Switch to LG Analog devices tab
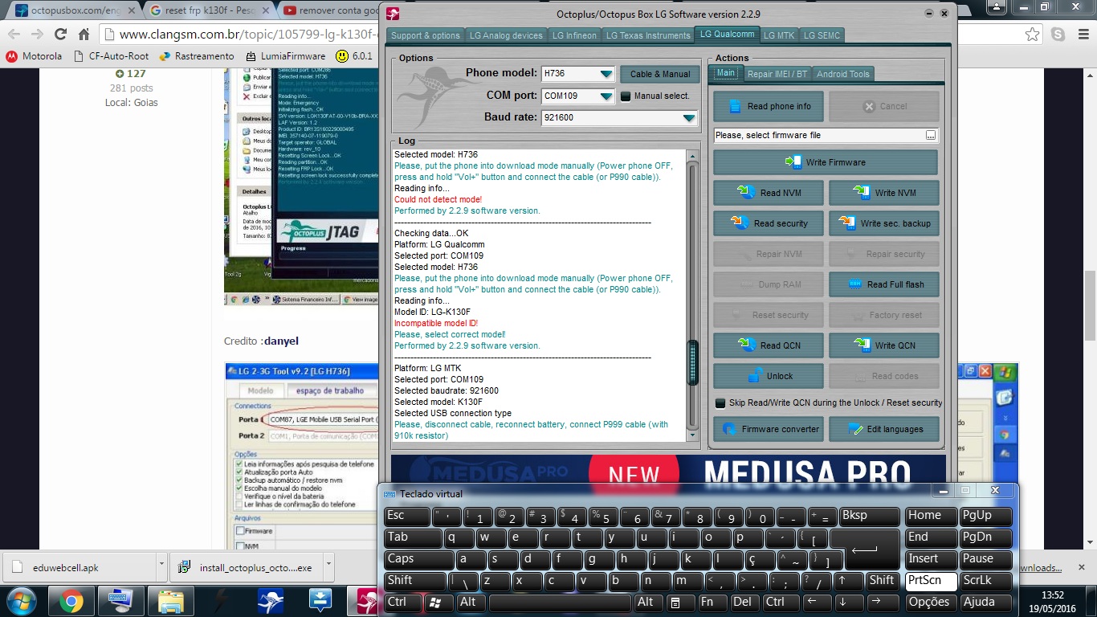 coord(506,35)
